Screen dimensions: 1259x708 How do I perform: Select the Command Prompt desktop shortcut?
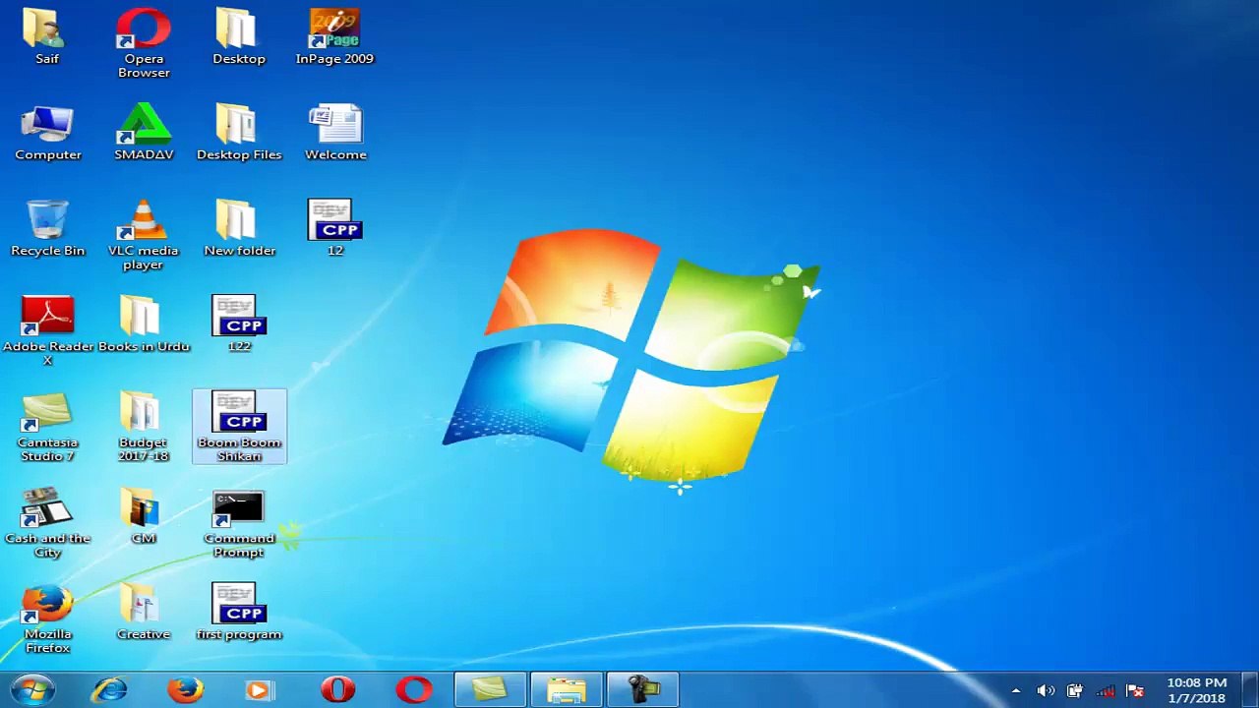pyautogui.click(x=239, y=523)
